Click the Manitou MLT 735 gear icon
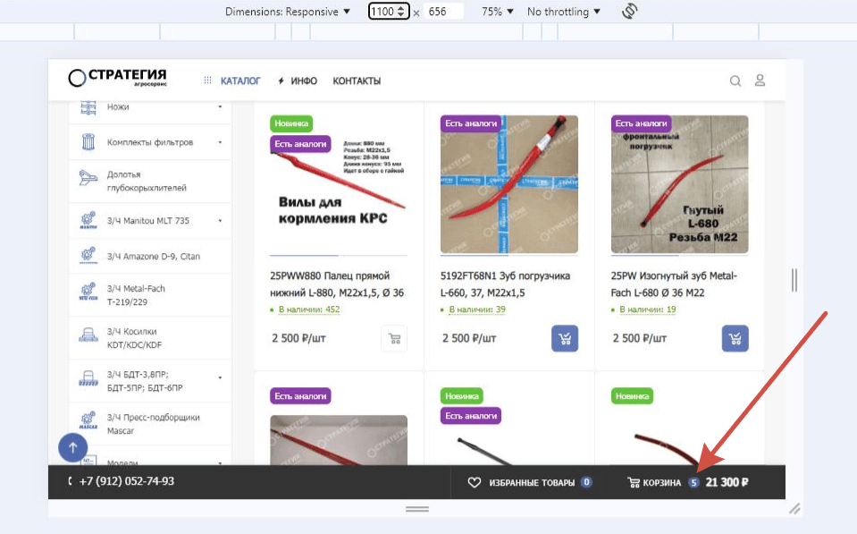 point(88,220)
